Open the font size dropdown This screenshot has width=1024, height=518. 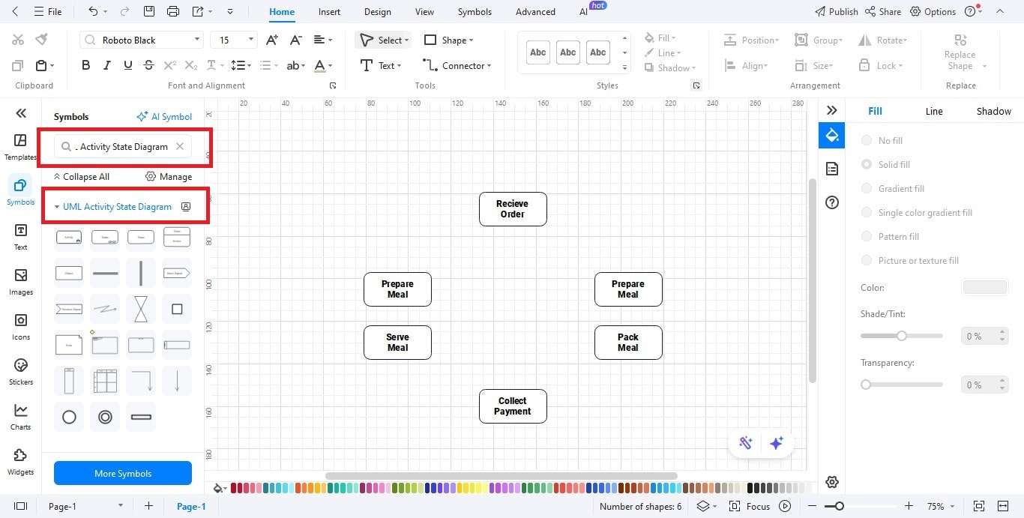250,39
